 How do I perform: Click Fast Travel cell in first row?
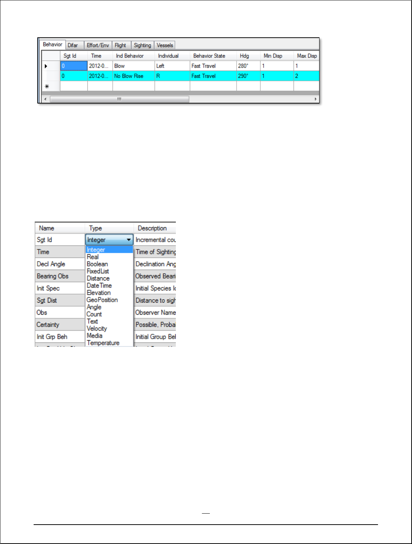213,66
